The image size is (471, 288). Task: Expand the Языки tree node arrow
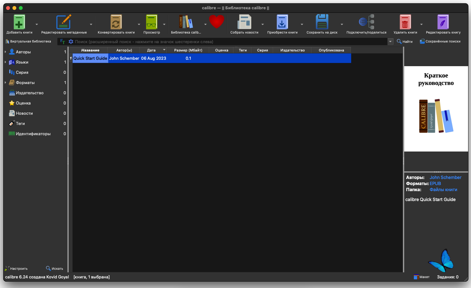tap(5, 62)
